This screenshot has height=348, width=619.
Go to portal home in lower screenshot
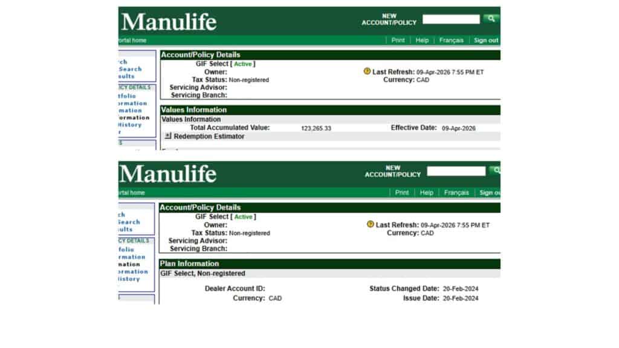point(132,193)
